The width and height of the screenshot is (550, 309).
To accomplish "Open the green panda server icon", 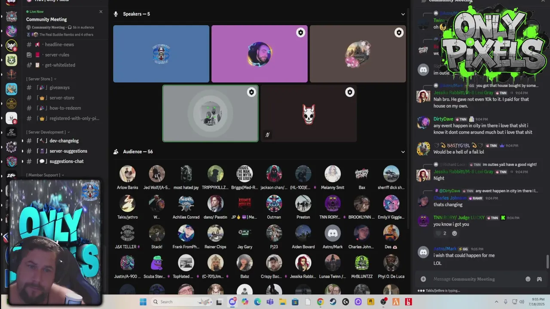I will 11,60.
